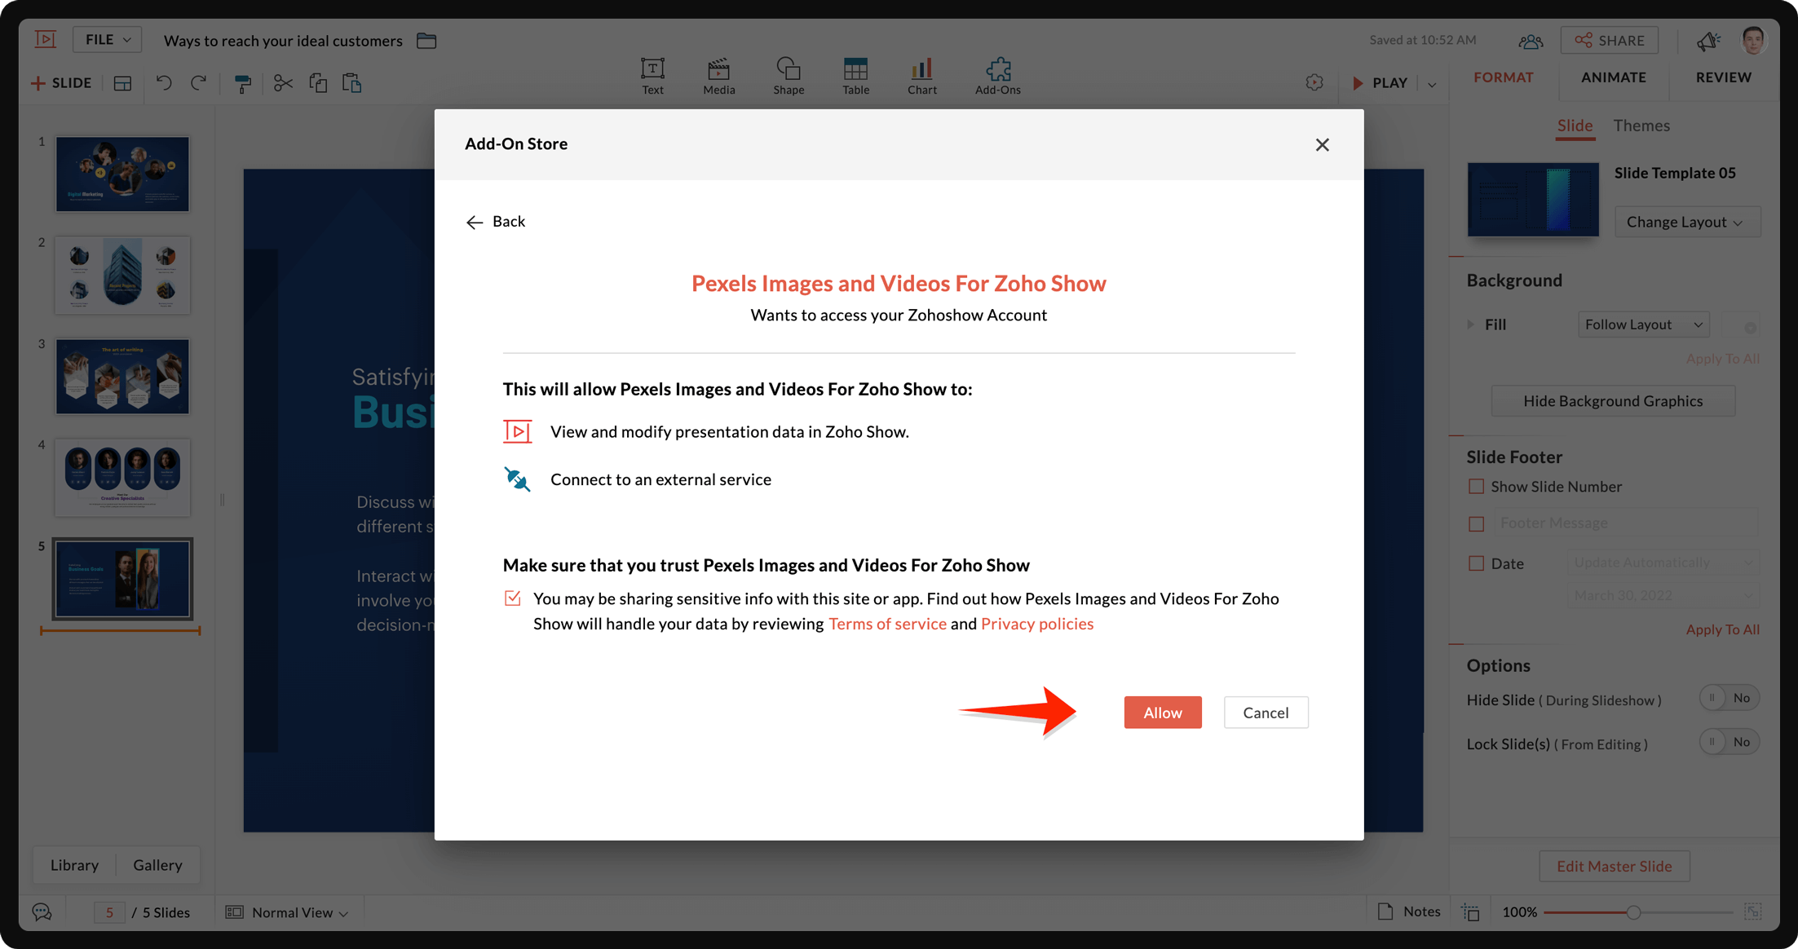
Task: Click the undo arrow icon
Action: click(164, 83)
